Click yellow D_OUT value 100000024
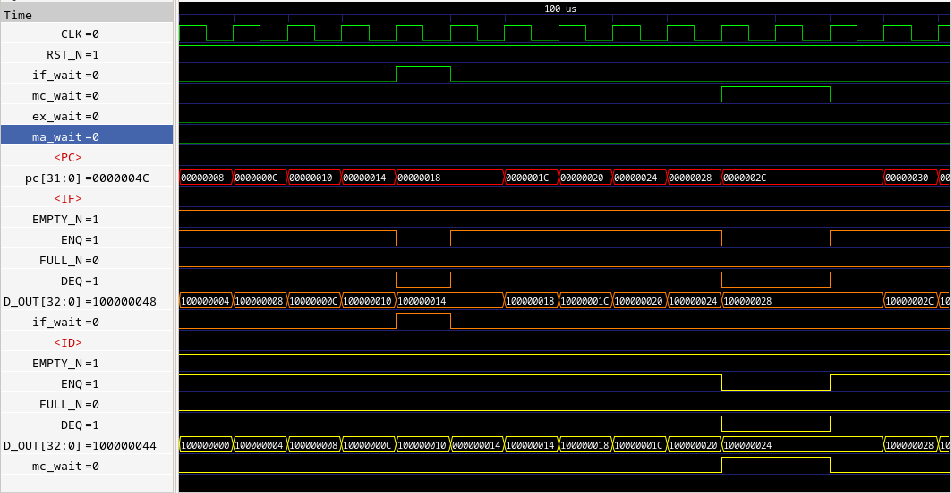 pos(747,445)
